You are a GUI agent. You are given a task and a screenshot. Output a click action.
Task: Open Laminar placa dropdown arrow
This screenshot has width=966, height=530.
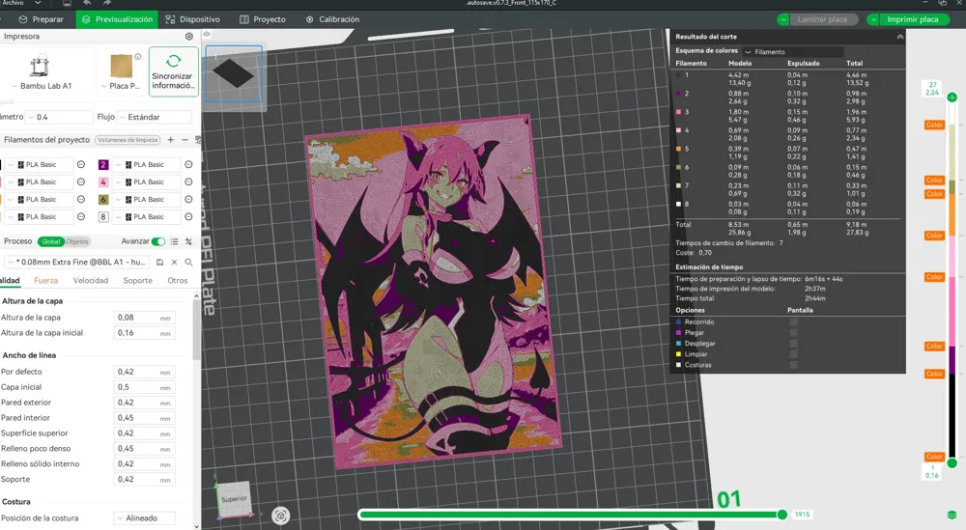[783, 19]
